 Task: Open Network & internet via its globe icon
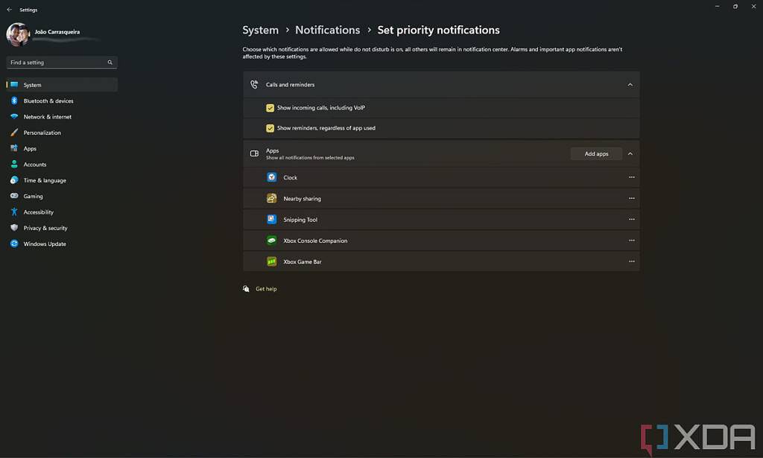pos(13,116)
